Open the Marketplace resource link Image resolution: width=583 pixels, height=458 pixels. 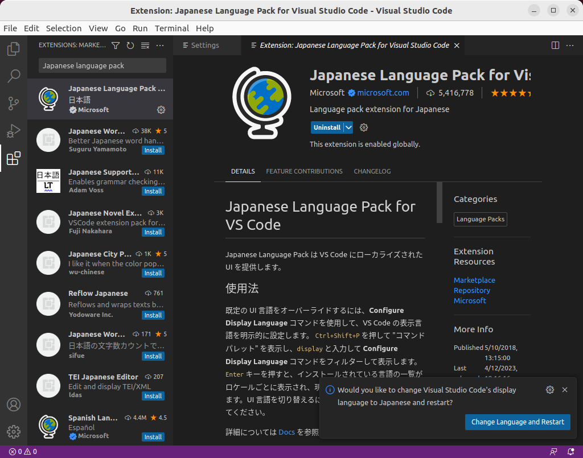click(474, 280)
